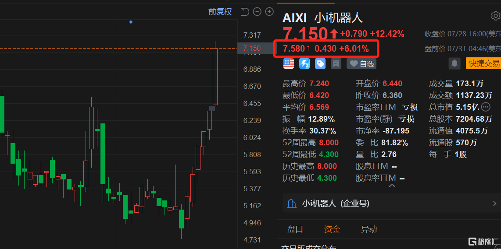Click the 历史最低 4.300 value

click(x=327, y=178)
